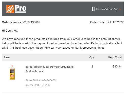Click the Pro logo text

[x=21, y=9]
